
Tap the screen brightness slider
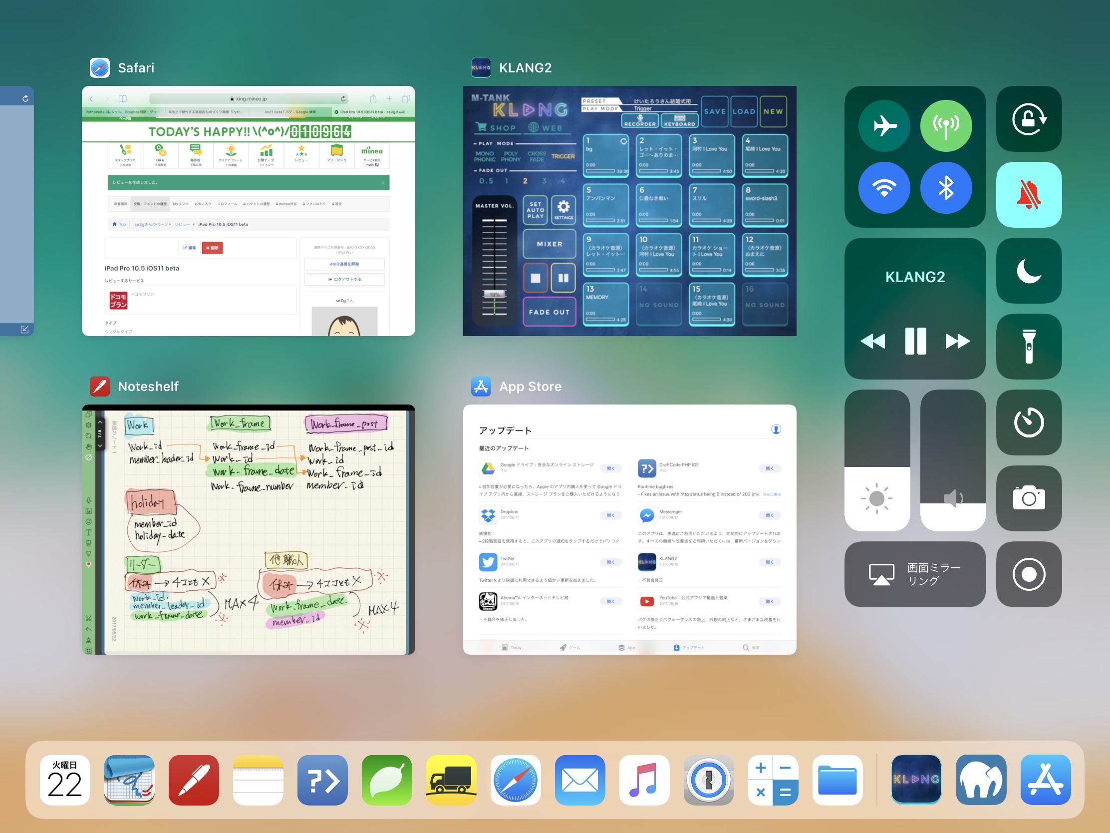click(876, 460)
